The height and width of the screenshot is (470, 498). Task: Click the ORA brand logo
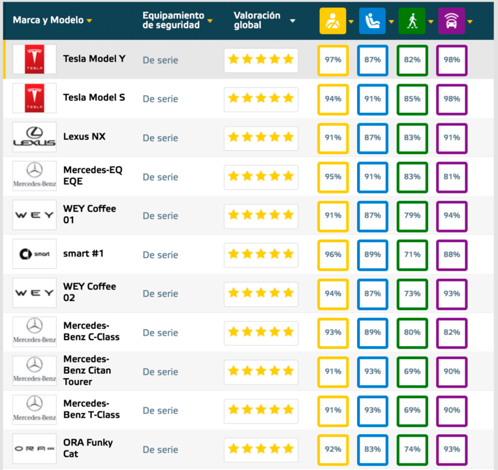35,448
